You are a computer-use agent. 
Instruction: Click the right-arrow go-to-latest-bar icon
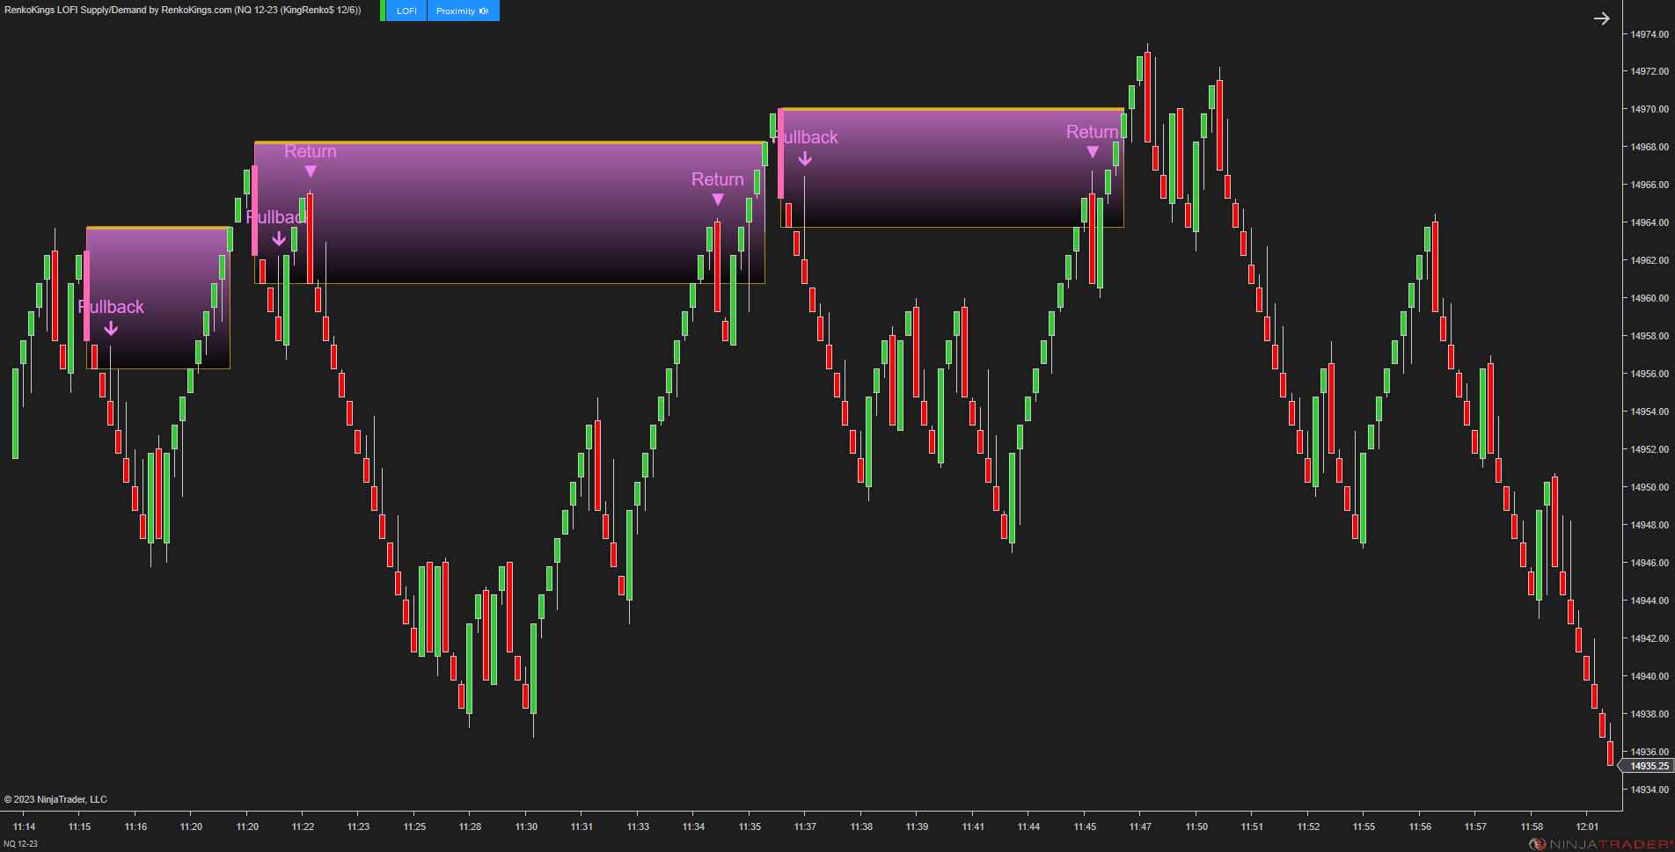(x=1601, y=18)
